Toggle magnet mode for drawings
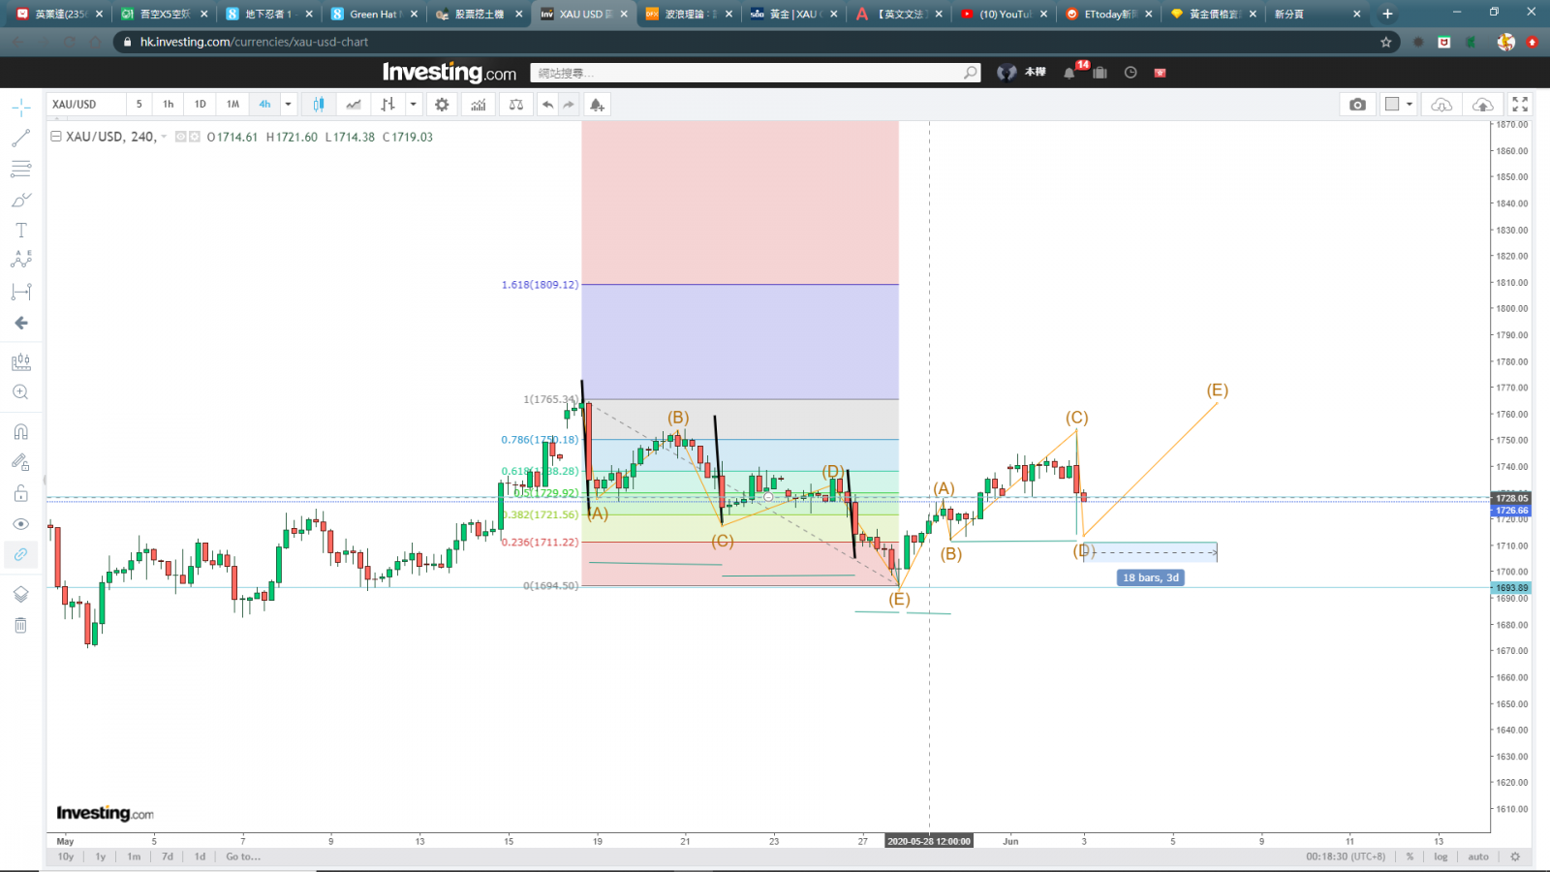Screen dimensions: 1550x872 coord(20,432)
